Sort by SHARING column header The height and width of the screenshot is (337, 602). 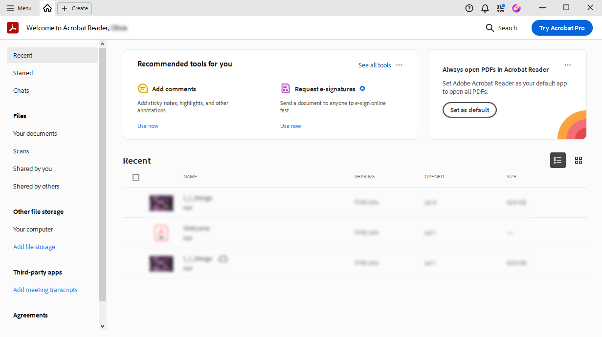364,177
